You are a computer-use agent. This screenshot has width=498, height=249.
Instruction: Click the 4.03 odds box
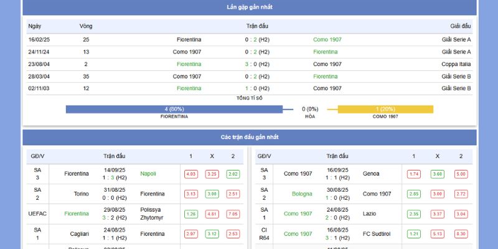click(x=191, y=174)
